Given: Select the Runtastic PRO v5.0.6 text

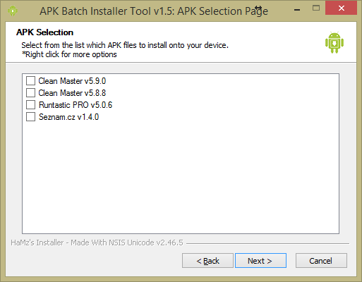Looking at the screenshot, I should click(x=76, y=105).
